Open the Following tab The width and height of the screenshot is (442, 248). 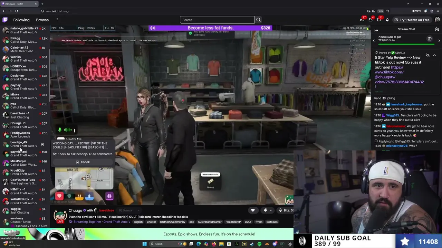click(21, 20)
